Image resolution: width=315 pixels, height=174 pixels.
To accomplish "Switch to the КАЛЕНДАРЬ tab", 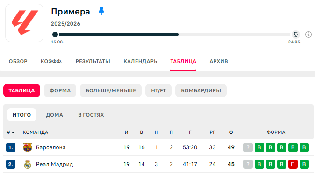I will (x=140, y=61).
